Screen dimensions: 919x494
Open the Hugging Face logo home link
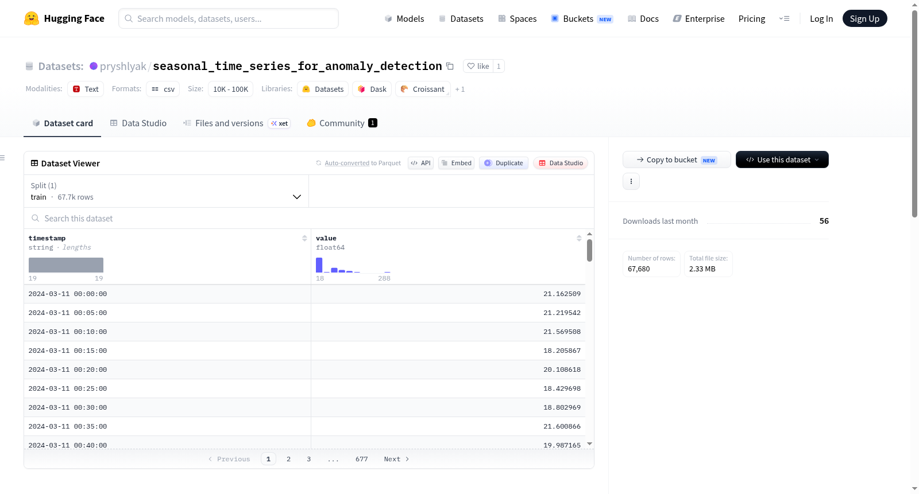[x=64, y=18]
